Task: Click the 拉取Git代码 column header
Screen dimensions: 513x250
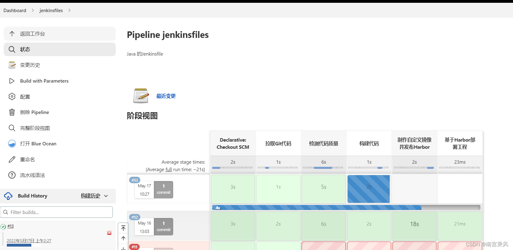Action: (x=278, y=143)
